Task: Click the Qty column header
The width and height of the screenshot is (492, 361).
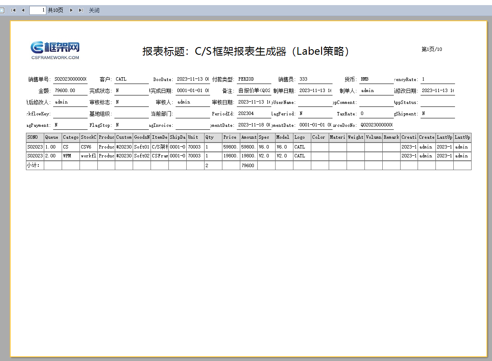Action: click(x=213, y=137)
